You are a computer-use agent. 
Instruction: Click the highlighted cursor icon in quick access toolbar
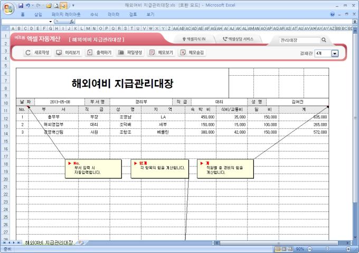(63, 5)
